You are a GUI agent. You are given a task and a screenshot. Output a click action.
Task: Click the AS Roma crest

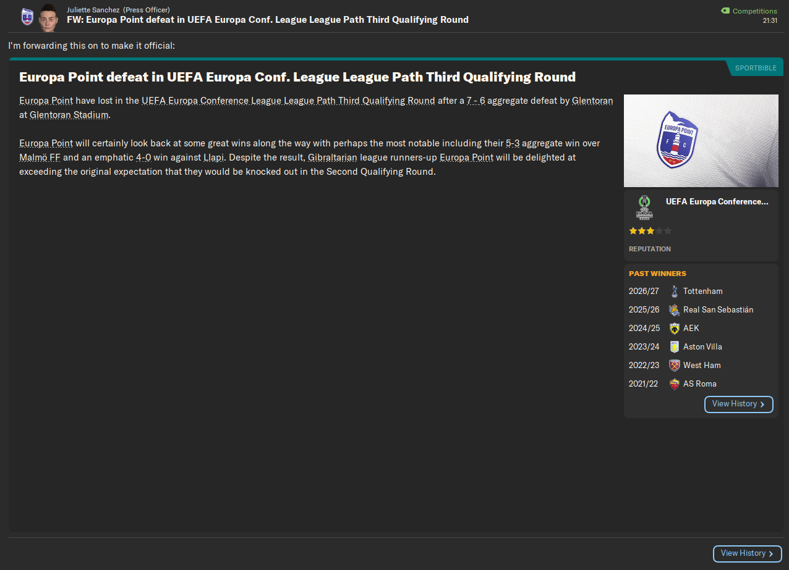[x=674, y=383]
